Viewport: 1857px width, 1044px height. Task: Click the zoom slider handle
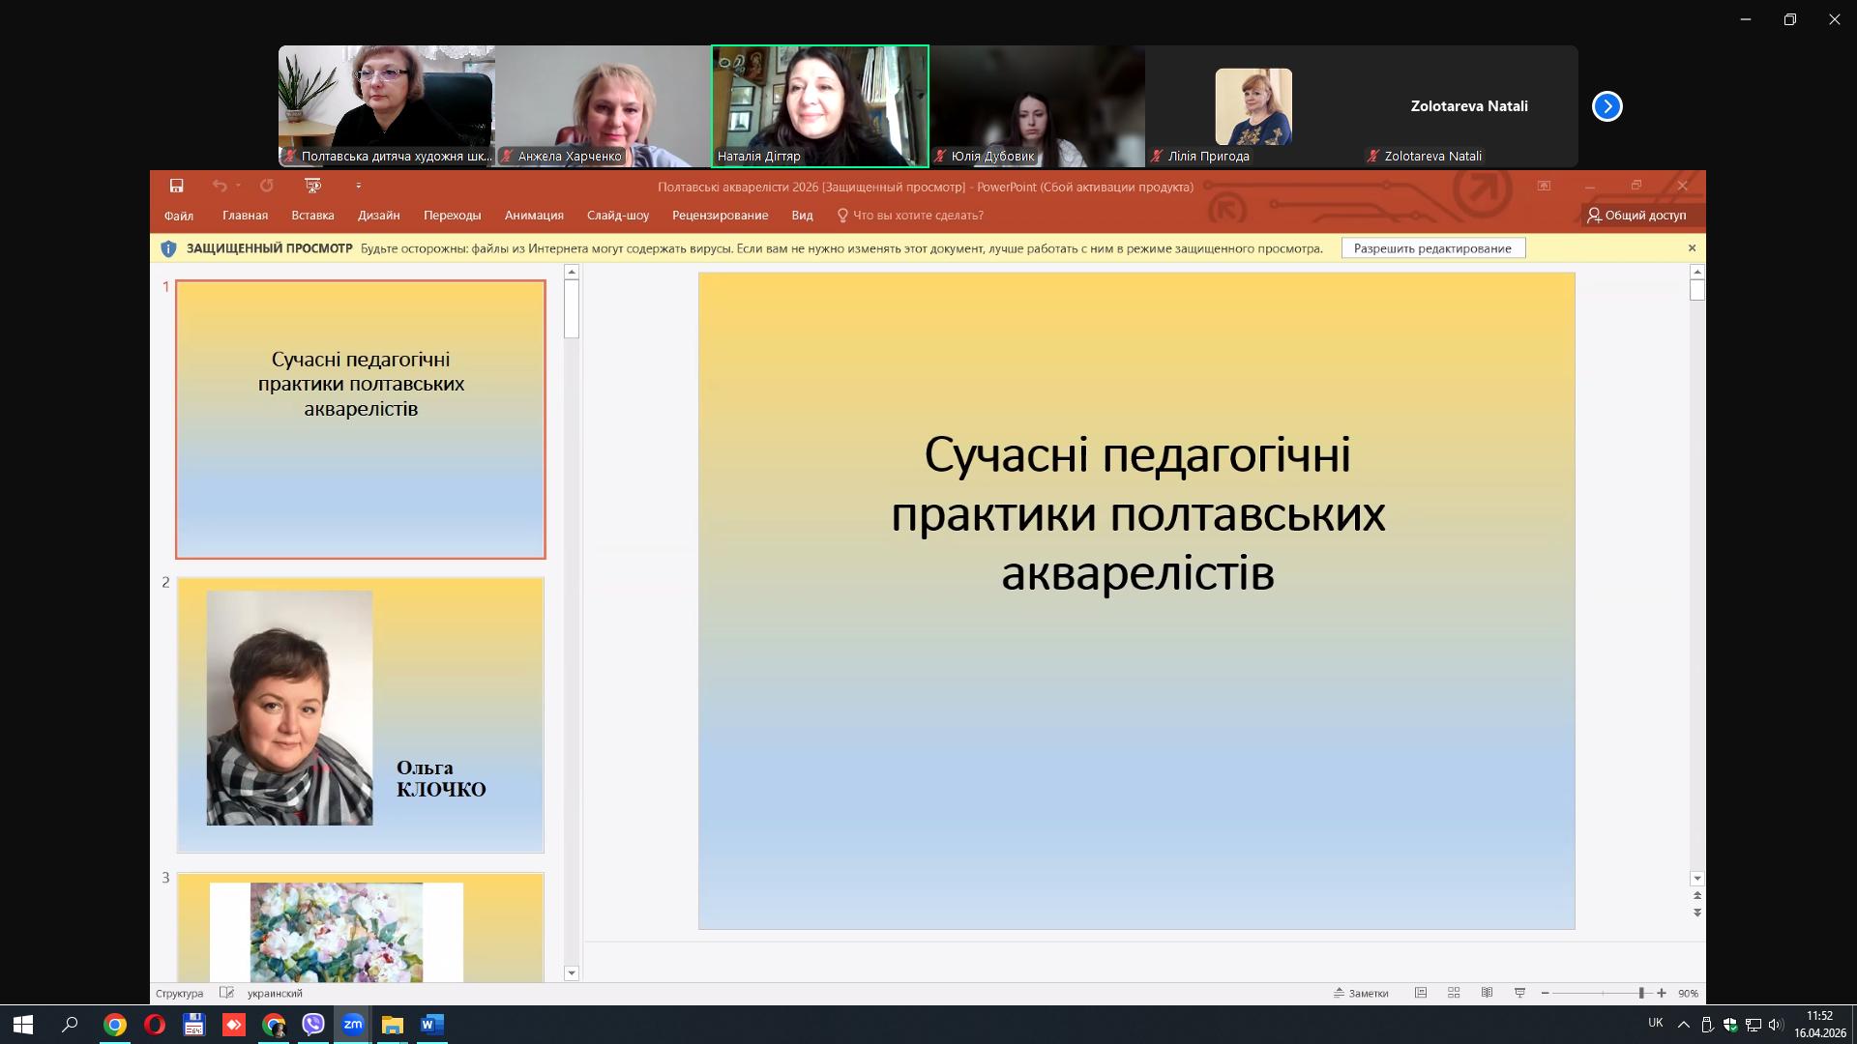pyautogui.click(x=1641, y=993)
